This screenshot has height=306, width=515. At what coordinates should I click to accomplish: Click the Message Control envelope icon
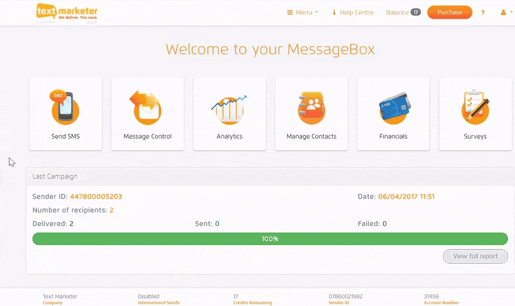pos(147,108)
